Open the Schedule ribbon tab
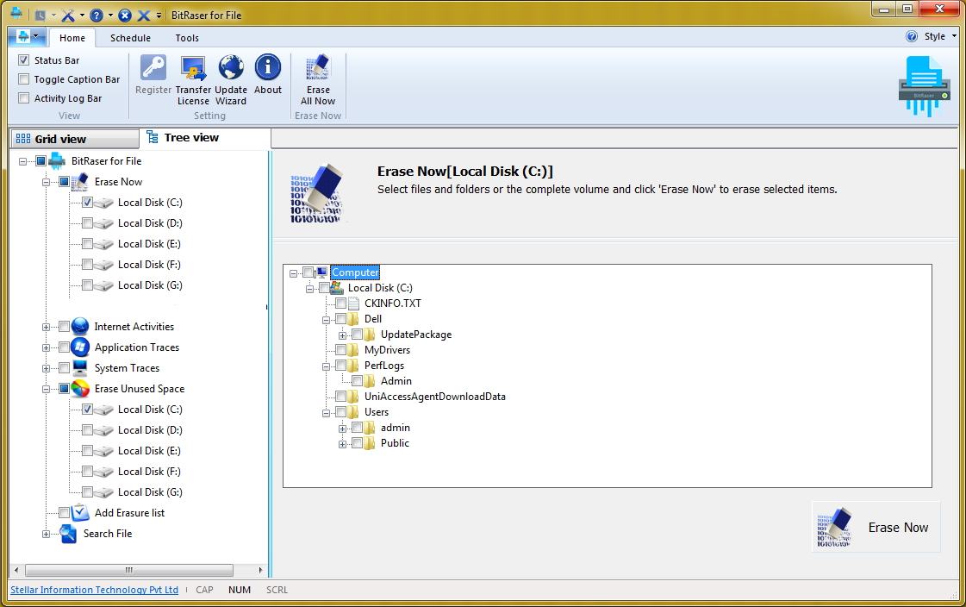This screenshot has width=966, height=607. (x=130, y=38)
